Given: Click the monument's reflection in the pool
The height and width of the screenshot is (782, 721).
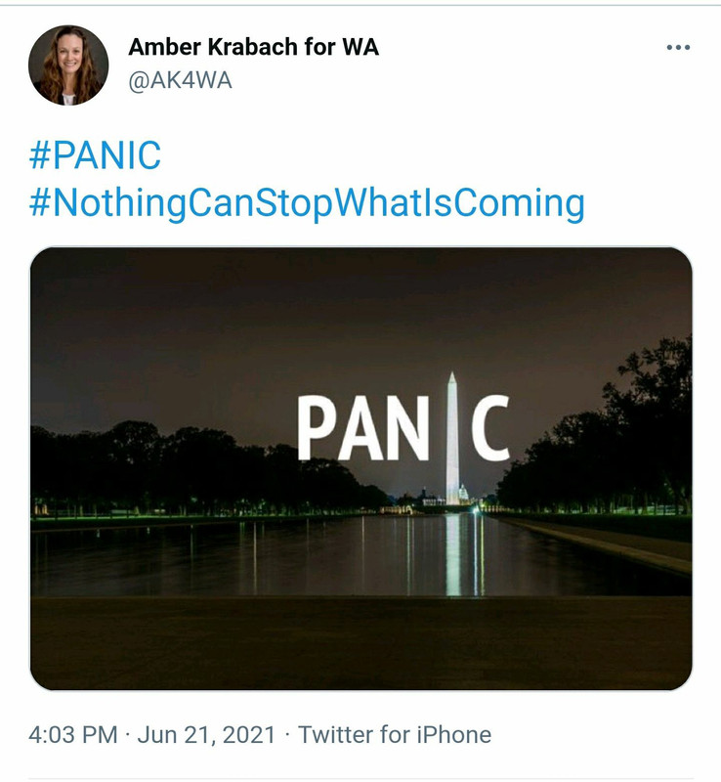Looking at the screenshot, I should click(x=452, y=554).
